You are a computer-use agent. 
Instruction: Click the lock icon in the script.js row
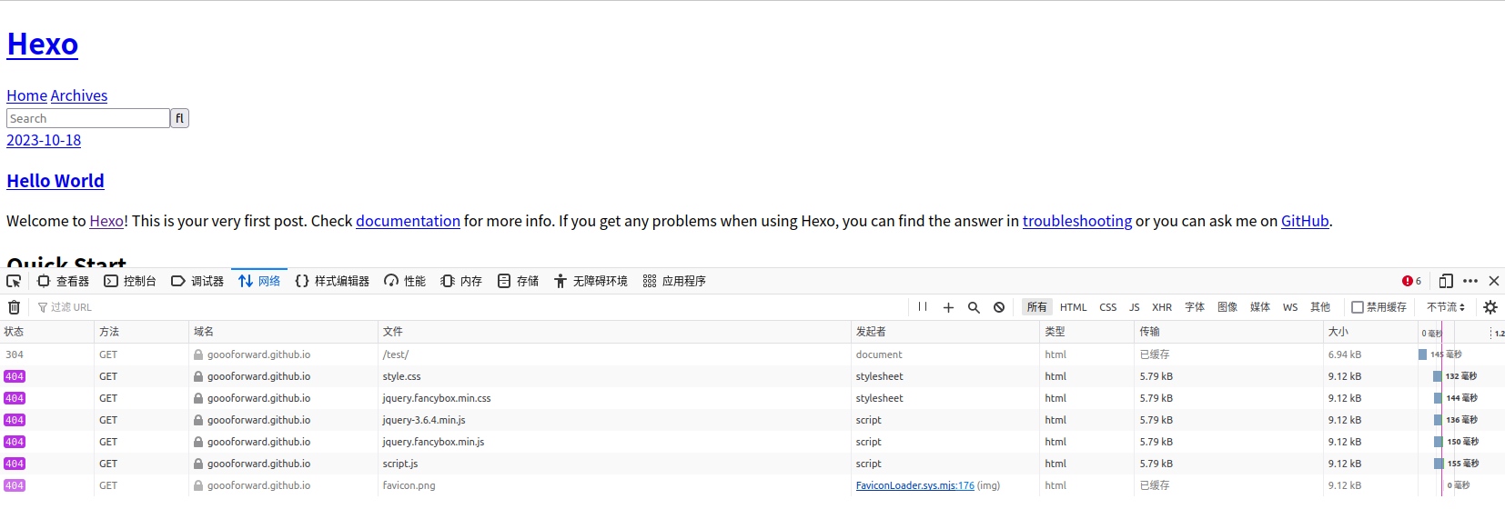click(198, 464)
